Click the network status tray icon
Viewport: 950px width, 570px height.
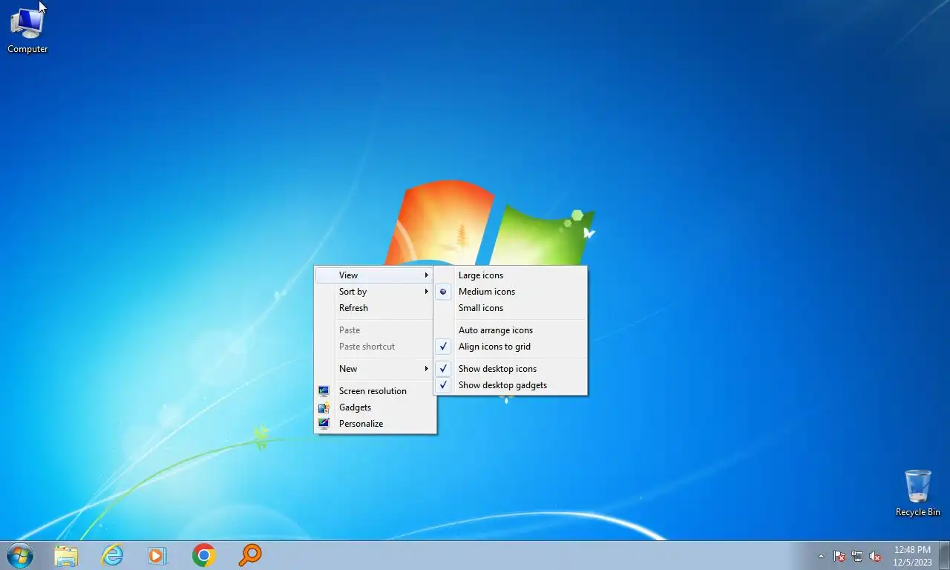857,556
